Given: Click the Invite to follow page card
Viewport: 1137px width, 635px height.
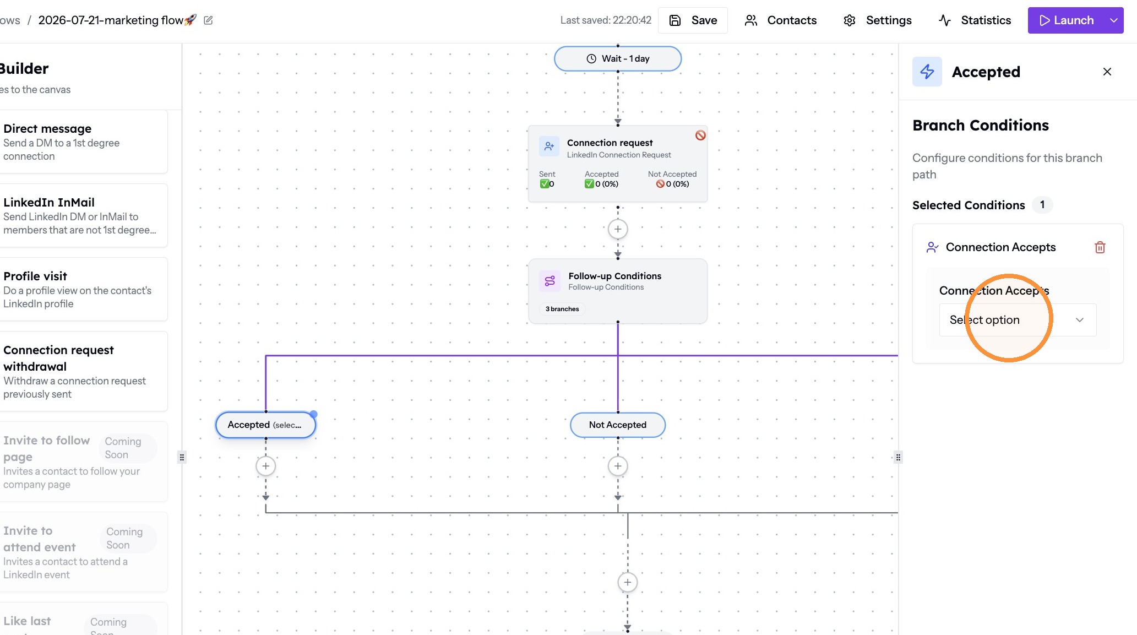Looking at the screenshot, I should point(83,462).
